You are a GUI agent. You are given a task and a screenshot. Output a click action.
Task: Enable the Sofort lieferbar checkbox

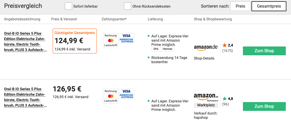[x=68, y=6]
